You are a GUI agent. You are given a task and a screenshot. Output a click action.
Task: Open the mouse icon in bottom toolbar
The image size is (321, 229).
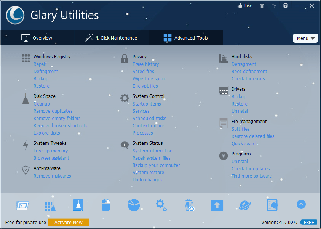[x=106, y=205]
